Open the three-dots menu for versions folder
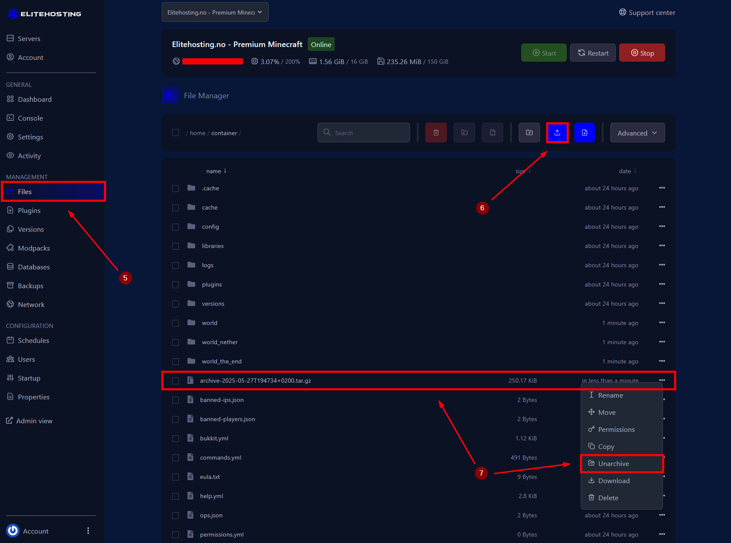Viewport: 731px width, 543px height. point(662,304)
